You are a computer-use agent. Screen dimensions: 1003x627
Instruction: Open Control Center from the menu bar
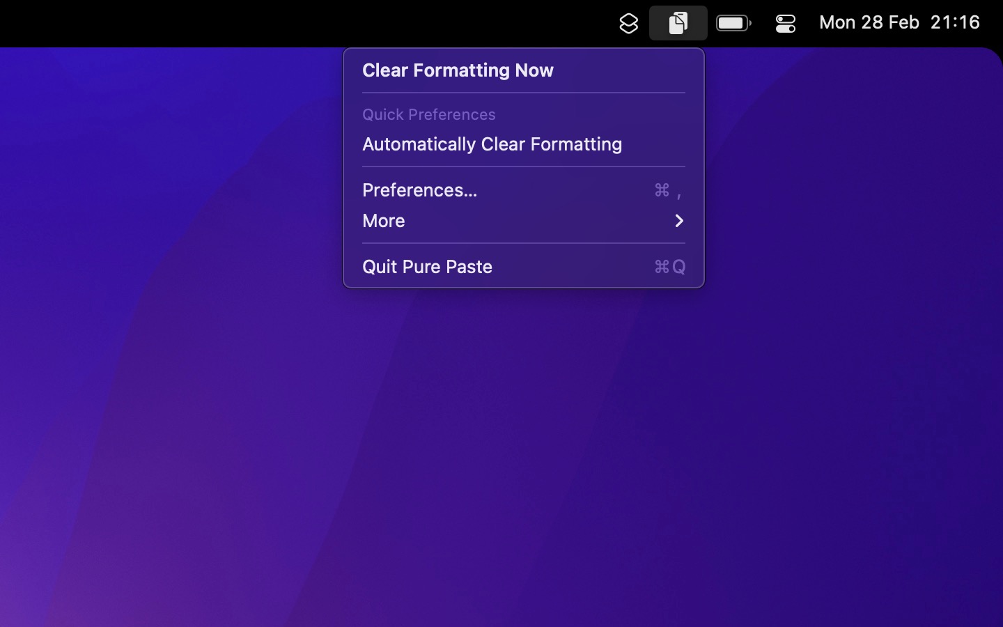point(785,22)
